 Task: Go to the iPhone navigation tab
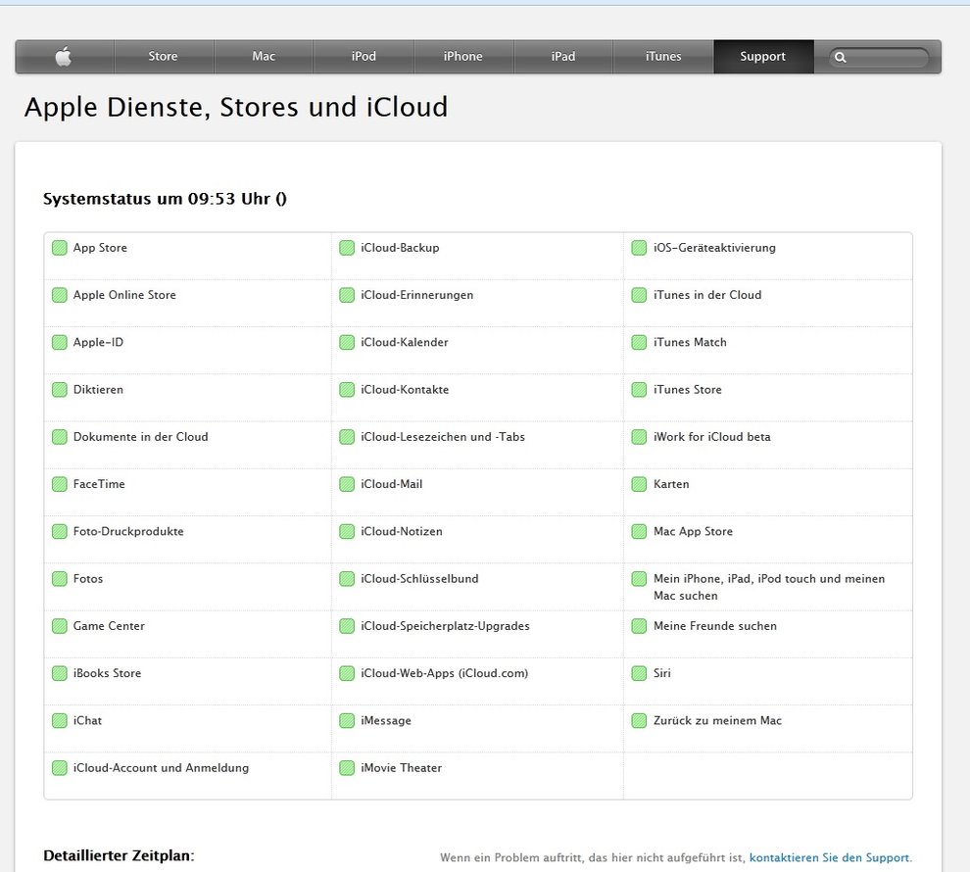click(x=463, y=57)
